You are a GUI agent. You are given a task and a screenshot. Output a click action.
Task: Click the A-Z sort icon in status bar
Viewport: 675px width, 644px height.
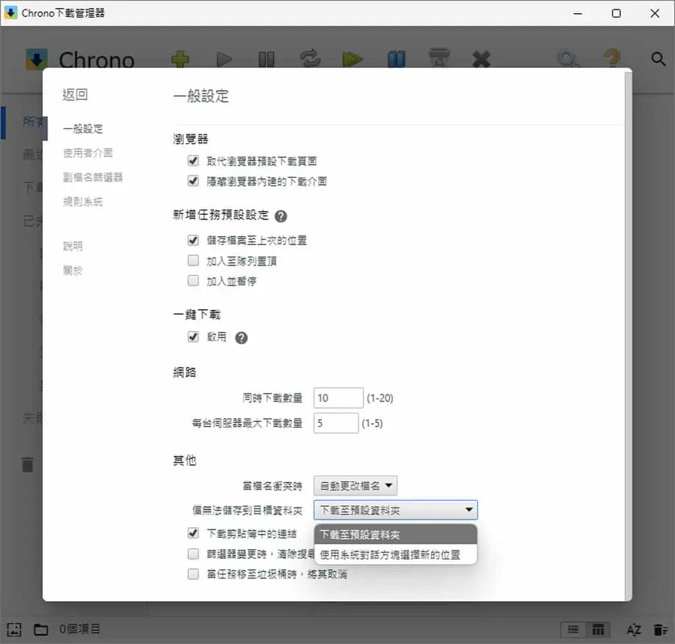coord(633,629)
